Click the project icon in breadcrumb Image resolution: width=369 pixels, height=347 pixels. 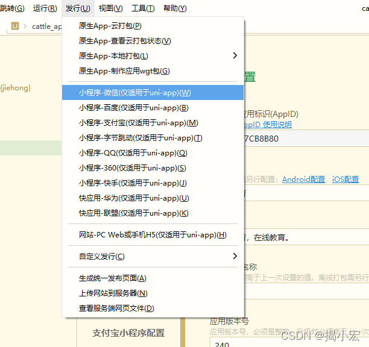pyautogui.click(x=15, y=26)
